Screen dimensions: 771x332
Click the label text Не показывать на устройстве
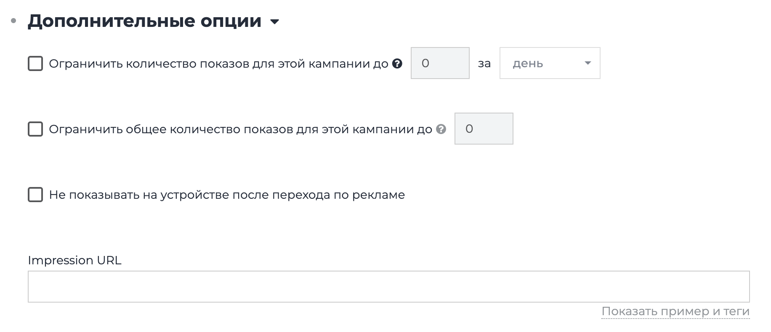(x=227, y=195)
